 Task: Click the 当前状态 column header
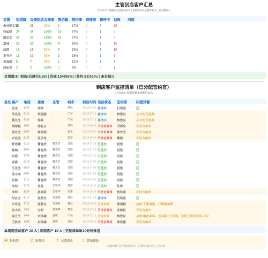[x=105, y=102]
